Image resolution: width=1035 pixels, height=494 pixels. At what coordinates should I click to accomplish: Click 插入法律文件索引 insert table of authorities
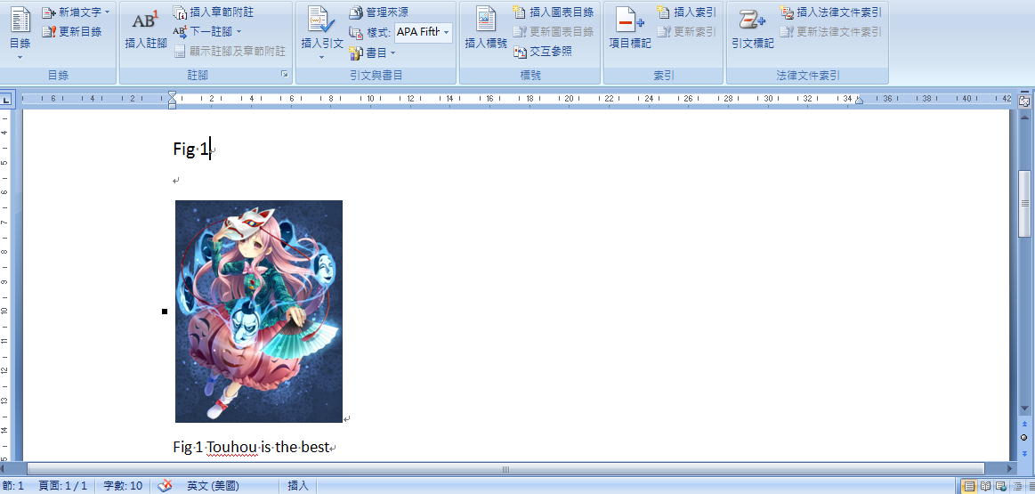[830, 12]
